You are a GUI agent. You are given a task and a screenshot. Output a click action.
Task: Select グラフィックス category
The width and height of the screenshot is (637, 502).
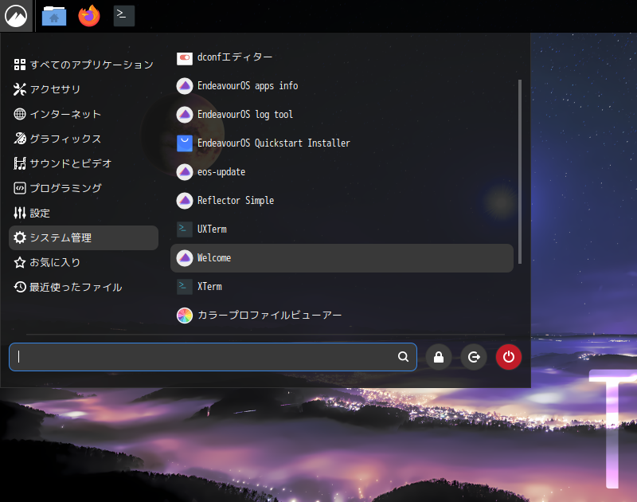(x=84, y=139)
